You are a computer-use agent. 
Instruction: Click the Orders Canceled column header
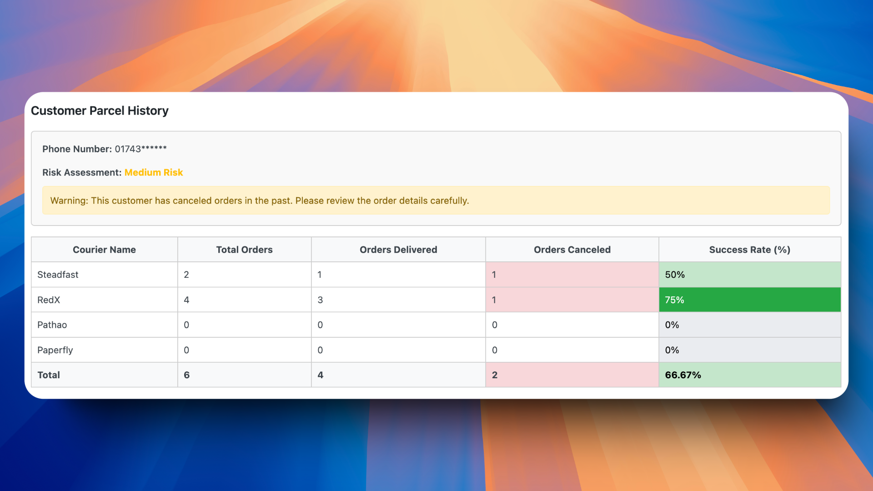point(572,250)
